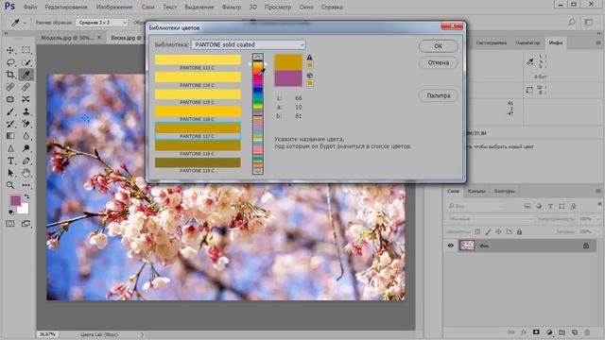
Task: Select the Lasso tool
Action: coord(10,62)
